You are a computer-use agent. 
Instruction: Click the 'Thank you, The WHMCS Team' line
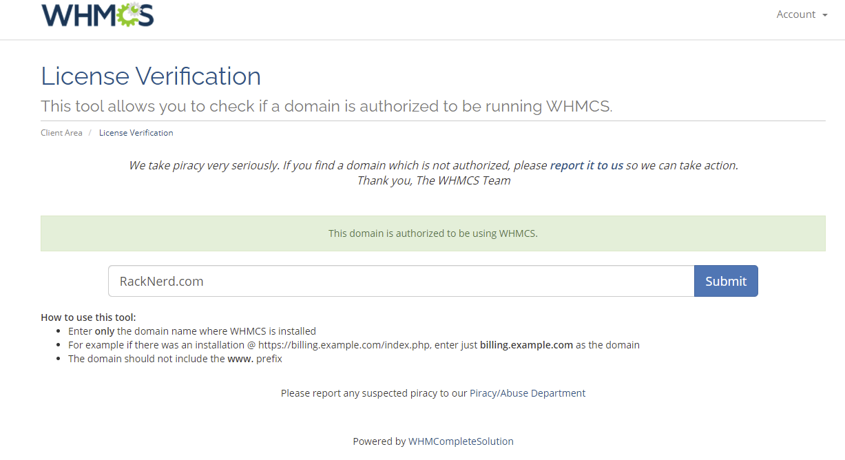434,180
